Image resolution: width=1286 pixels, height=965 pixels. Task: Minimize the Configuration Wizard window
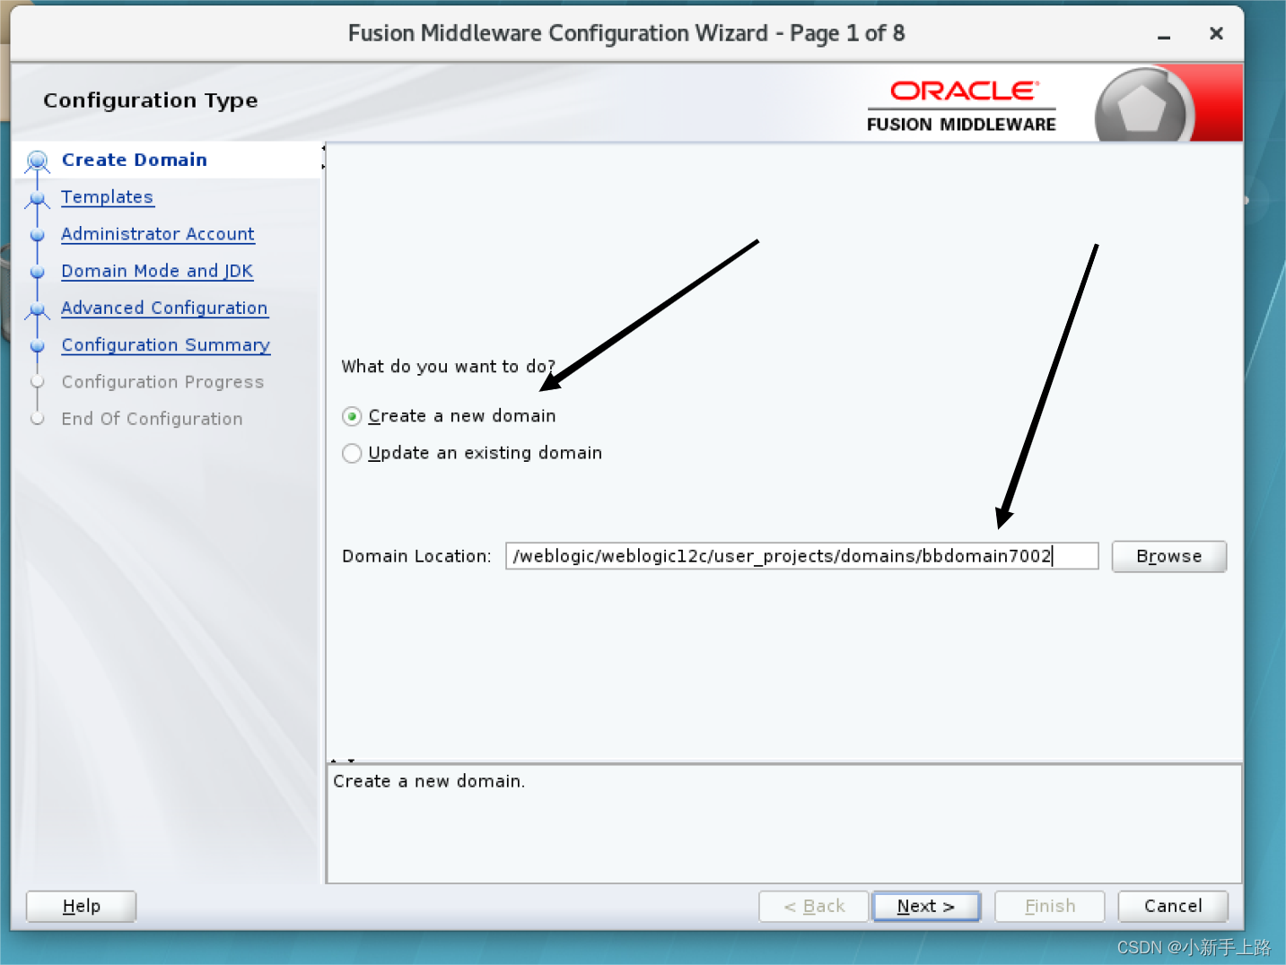click(x=1164, y=35)
